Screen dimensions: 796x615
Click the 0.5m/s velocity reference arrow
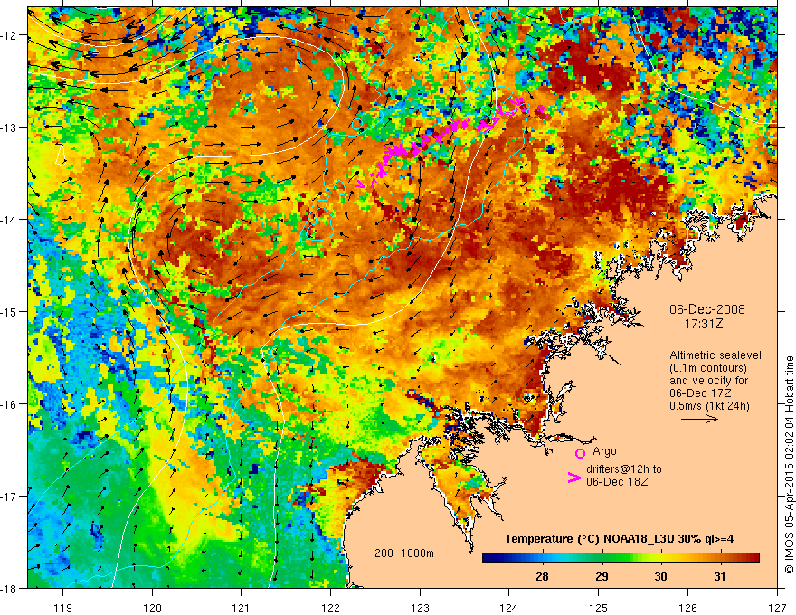[x=699, y=419]
